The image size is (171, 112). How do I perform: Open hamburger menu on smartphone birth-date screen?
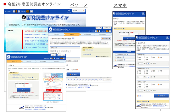(x=167, y=37)
